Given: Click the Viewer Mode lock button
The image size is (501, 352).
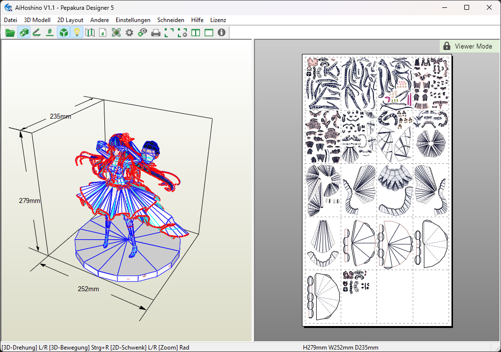Looking at the screenshot, I should tap(469, 46).
